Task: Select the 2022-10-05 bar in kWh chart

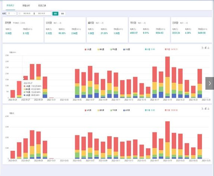Action: pyautogui.click(x=77, y=83)
